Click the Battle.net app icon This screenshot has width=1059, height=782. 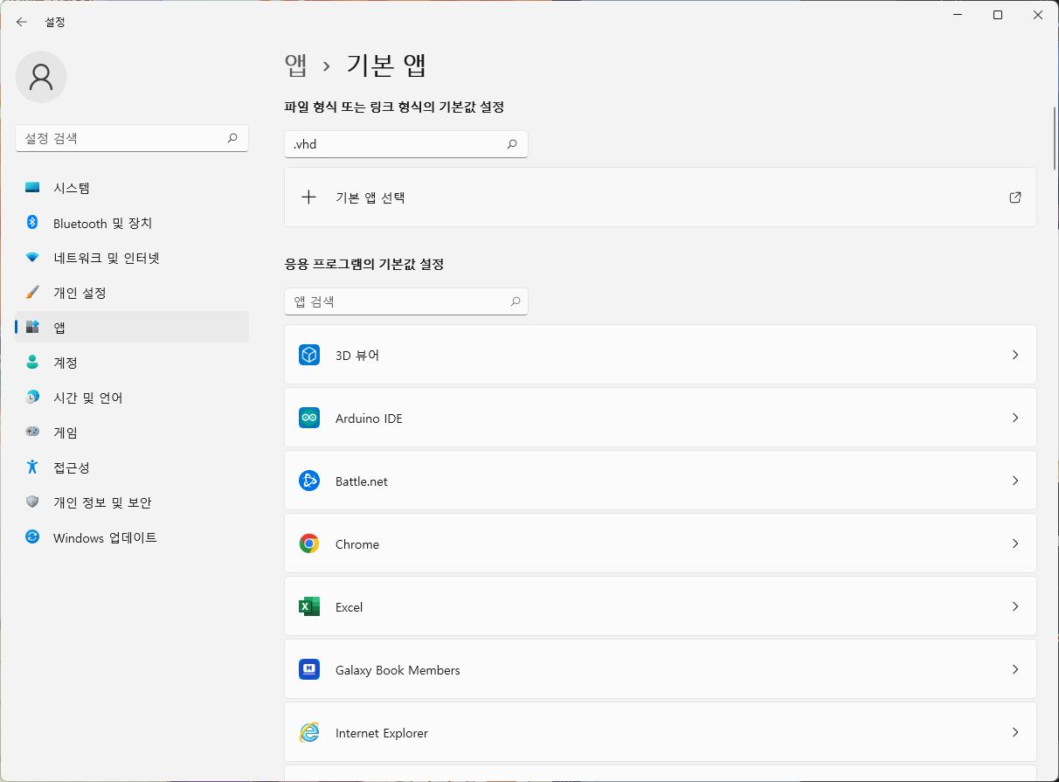pos(309,481)
